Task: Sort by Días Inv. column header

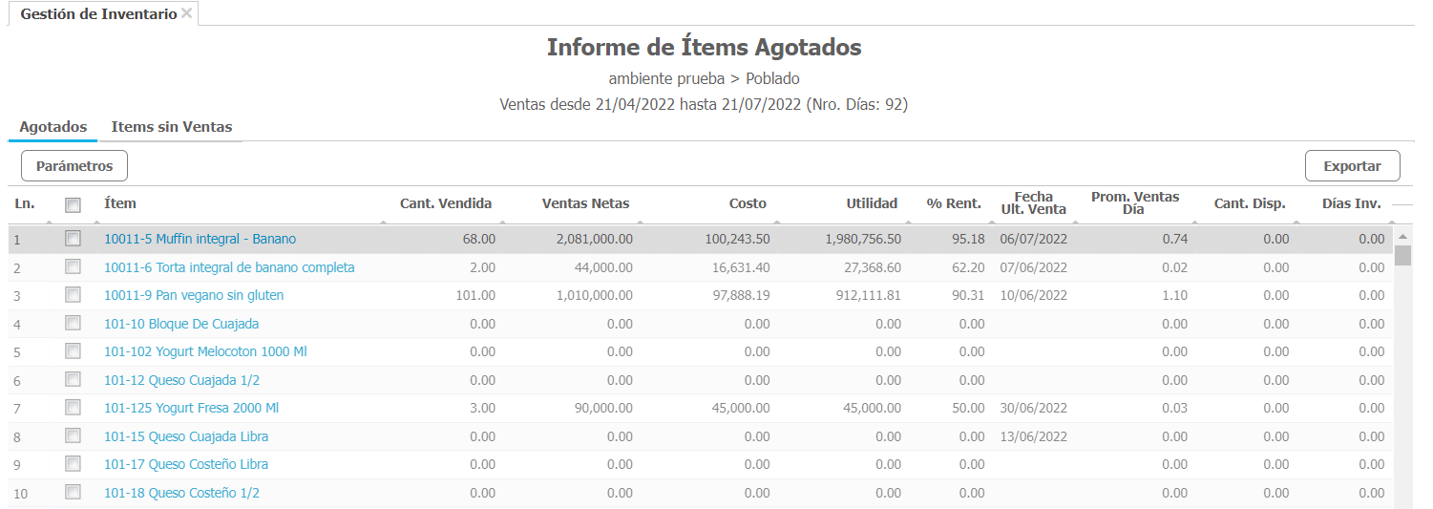Action: [x=1351, y=203]
